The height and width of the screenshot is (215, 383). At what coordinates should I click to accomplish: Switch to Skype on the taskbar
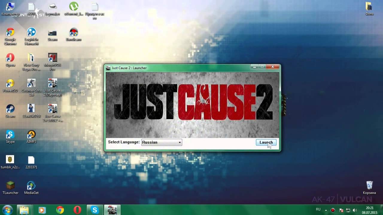[x=95, y=210]
